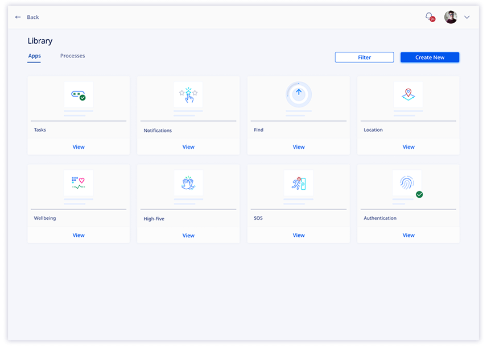Switch to the Apps tab
The height and width of the screenshot is (346, 487).
pos(35,56)
